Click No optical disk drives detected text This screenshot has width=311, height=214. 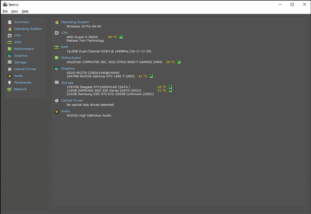90,105
